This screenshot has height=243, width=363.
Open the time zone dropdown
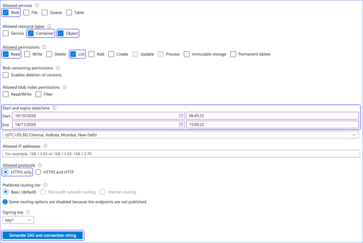(x=181, y=135)
